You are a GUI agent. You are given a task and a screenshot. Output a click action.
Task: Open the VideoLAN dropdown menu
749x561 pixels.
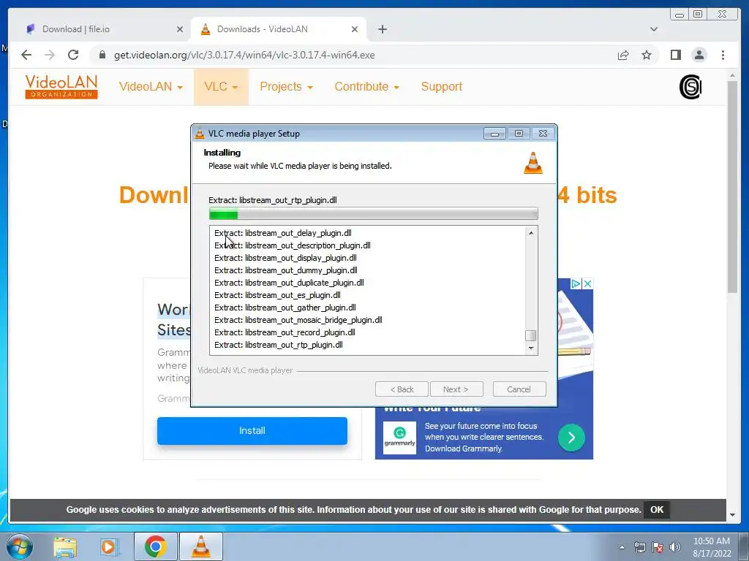click(151, 87)
